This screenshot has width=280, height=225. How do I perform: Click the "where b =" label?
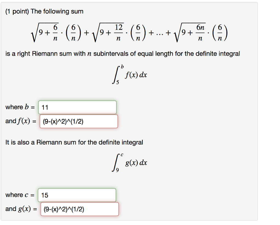(x=20, y=107)
